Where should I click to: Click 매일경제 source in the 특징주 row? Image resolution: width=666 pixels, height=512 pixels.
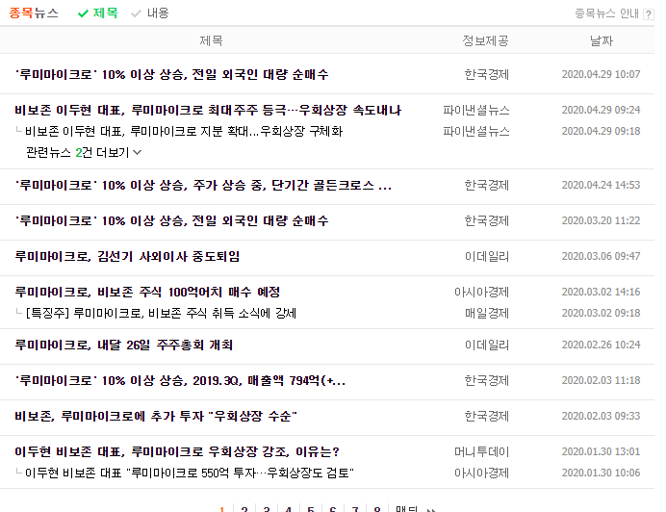pyautogui.click(x=487, y=313)
